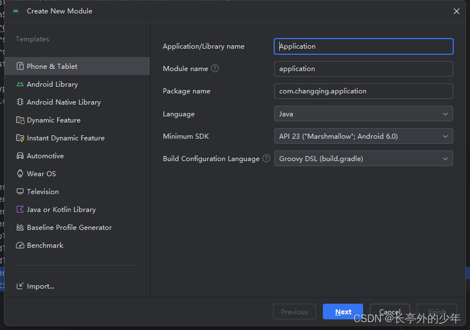Click the Cancel button
Screen dimensions: 470x330
(389, 312)
